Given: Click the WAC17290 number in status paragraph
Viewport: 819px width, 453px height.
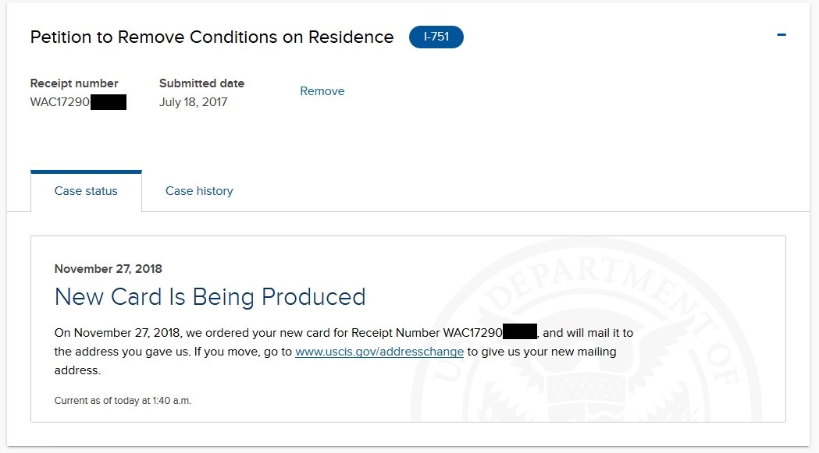Looking at the screenshot, I should click(x=472, y=333).
